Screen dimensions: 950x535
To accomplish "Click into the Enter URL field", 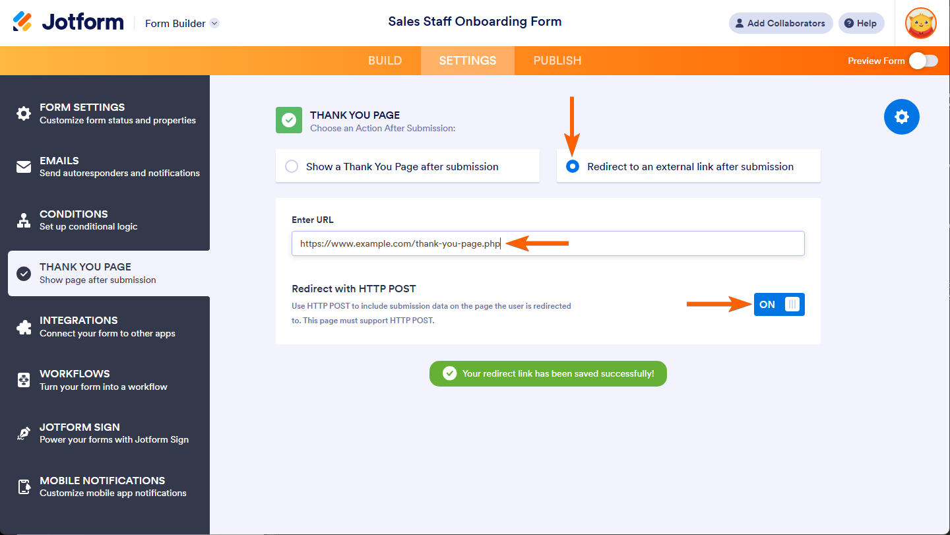I will (x=660, y=243).
